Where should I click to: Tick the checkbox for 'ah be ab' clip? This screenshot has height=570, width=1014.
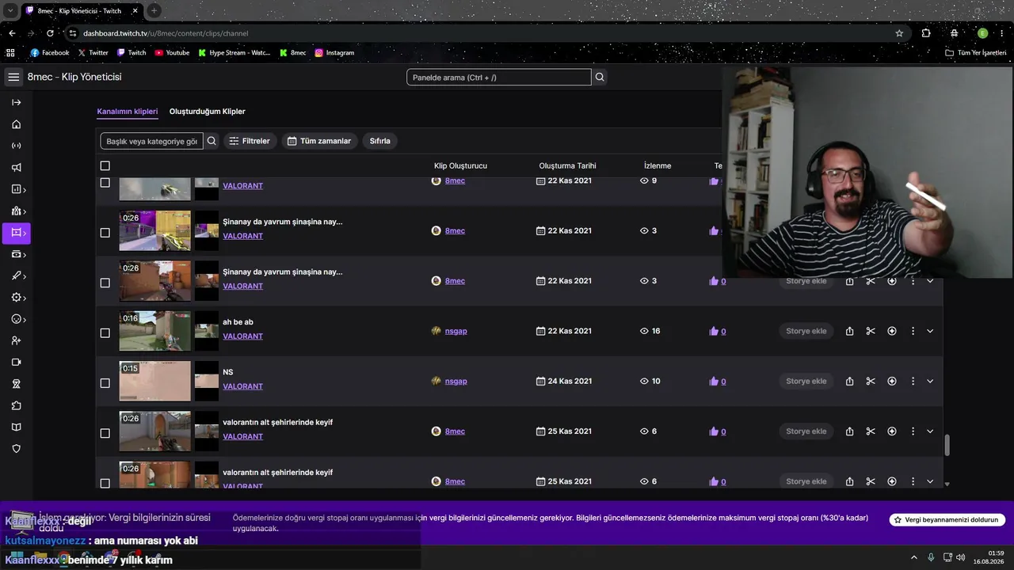pyautogui.click(x=105, y=333)
